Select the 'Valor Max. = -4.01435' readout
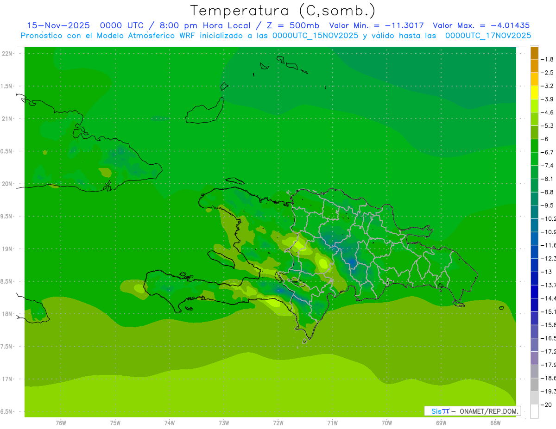Image resolution: width=556 pixels, height=429 pixels. (481, 25)
